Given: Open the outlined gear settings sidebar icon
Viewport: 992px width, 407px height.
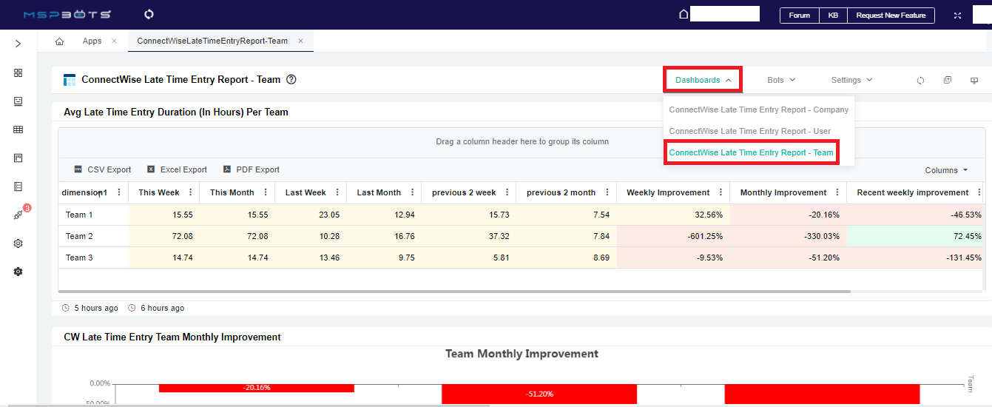Looking at the screenshot, I should [18, 243].
